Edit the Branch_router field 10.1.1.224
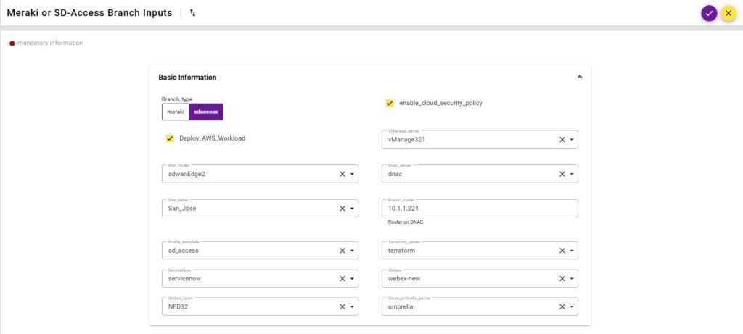743x334 pixels. tap(480, 208)
